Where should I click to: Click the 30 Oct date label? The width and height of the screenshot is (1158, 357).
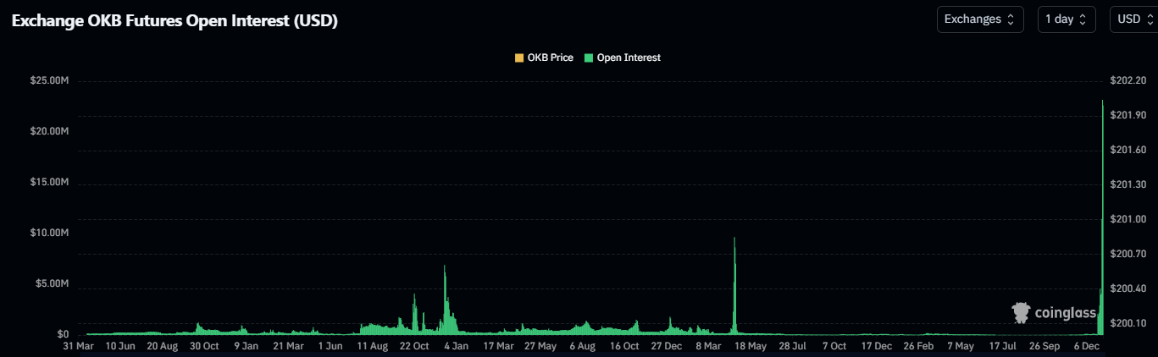[x=204, y=346]
